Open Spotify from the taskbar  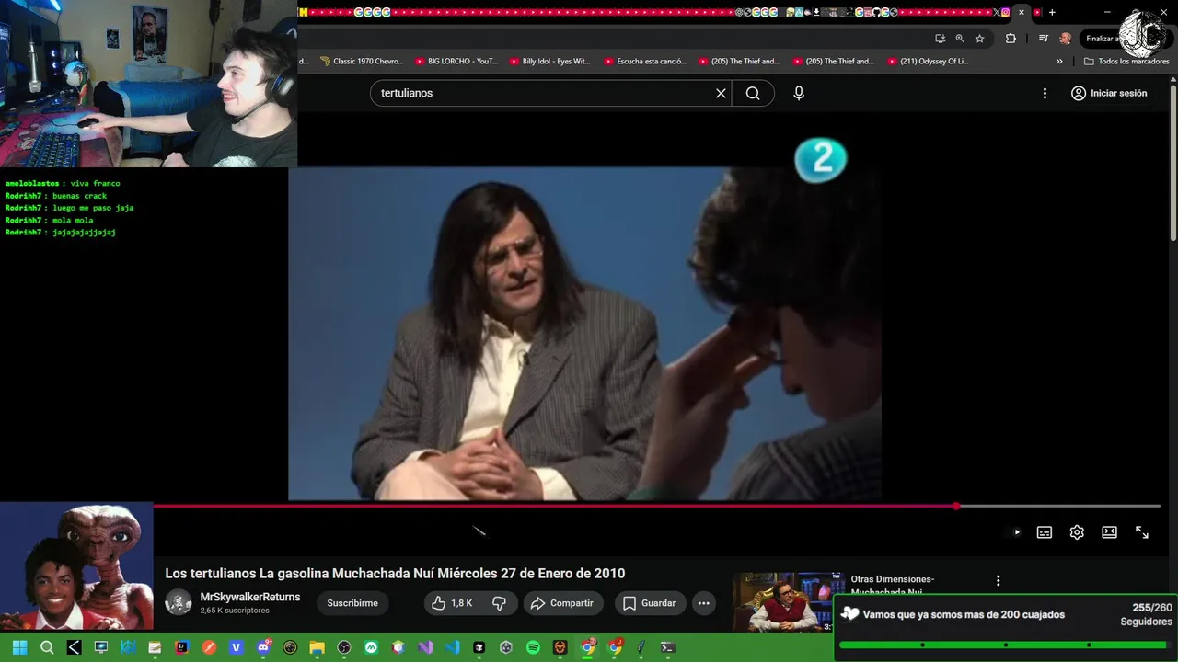tap(533, 647)
